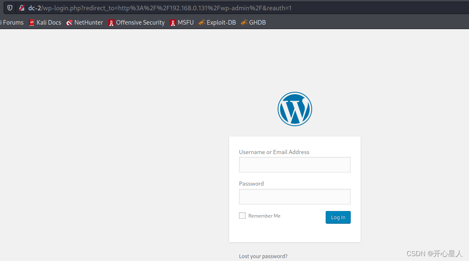
Task: Focus the Username or Email Address field
Action: [x=294, y=165]
